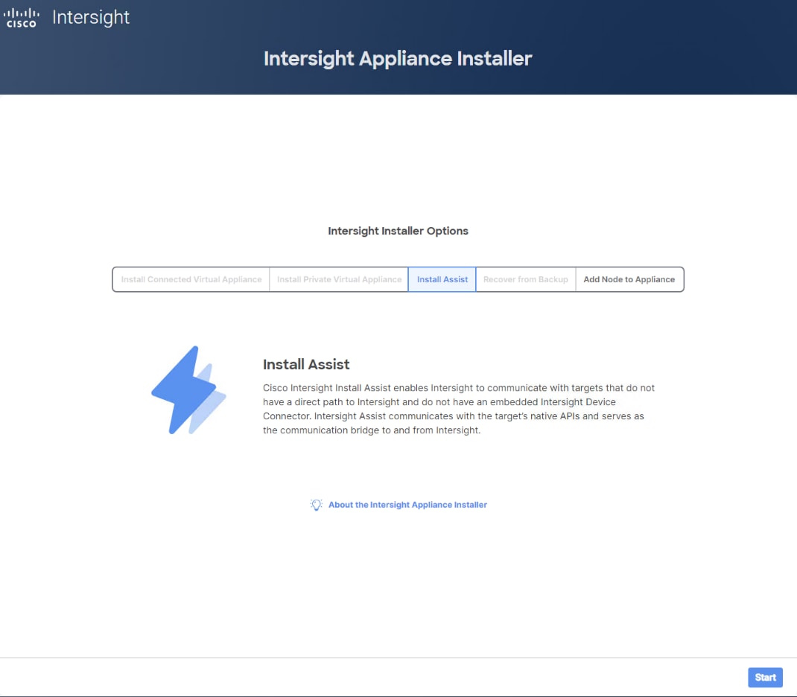Select Install Connected Virtual Appliance option
Viewport: 797px width, 697px height.
point(191,279)
